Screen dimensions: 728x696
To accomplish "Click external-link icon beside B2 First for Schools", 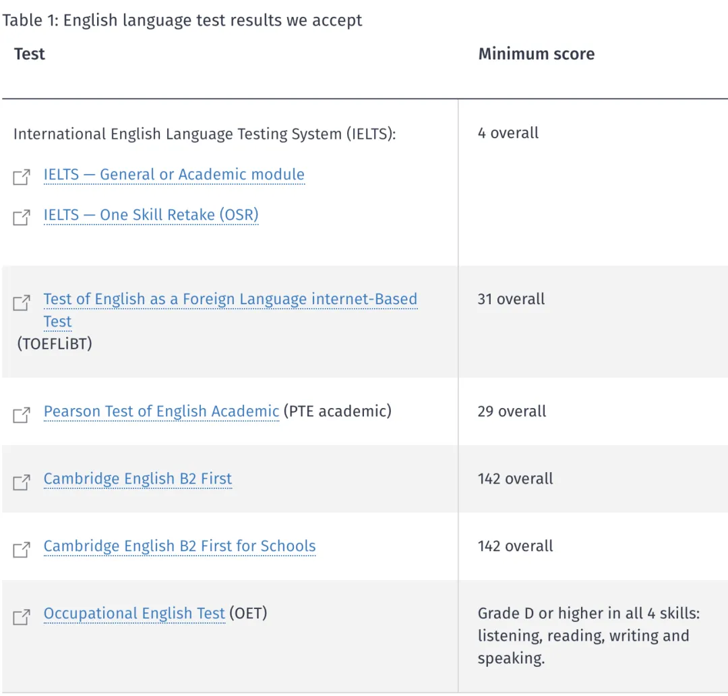I will tap(22, 549).
